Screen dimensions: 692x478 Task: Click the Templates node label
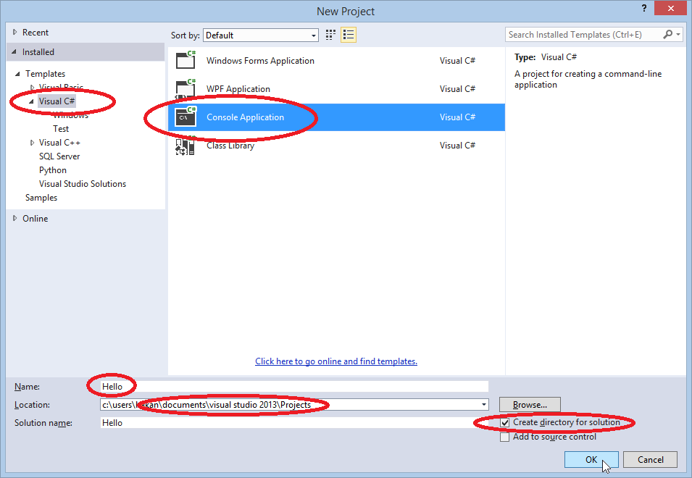tap(46, 74)
